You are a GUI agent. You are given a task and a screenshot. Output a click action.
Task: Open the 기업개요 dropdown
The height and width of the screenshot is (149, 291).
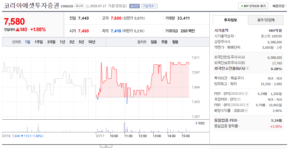click(150, 6)
